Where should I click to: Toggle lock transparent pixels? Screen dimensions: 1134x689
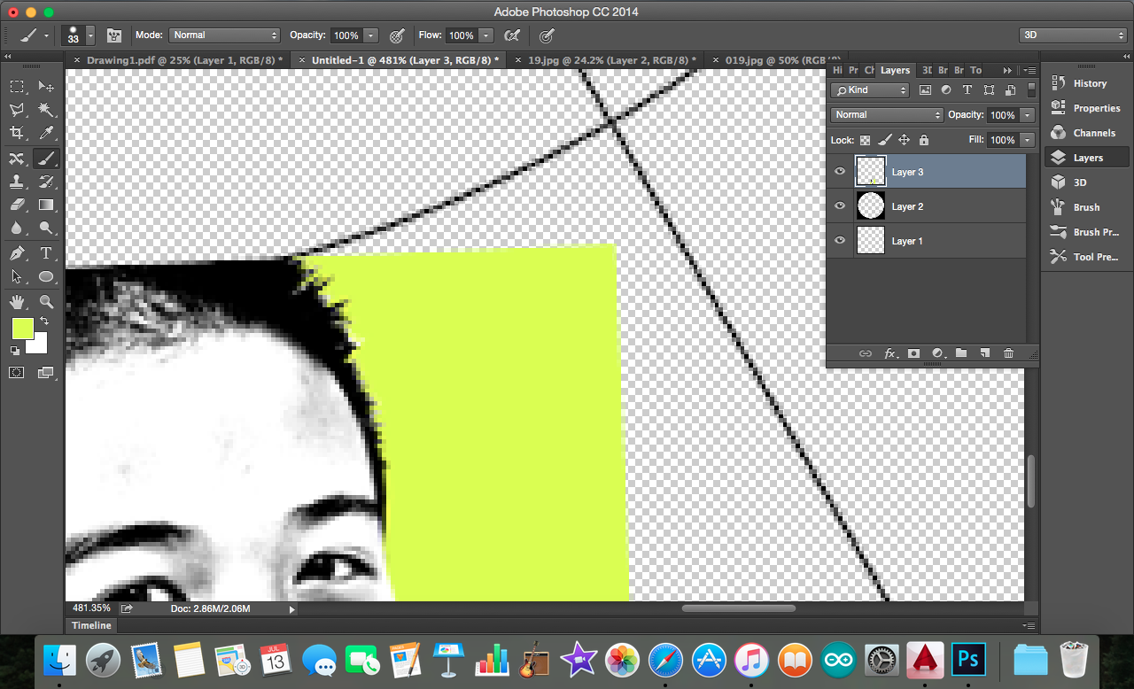coord(866,140)
